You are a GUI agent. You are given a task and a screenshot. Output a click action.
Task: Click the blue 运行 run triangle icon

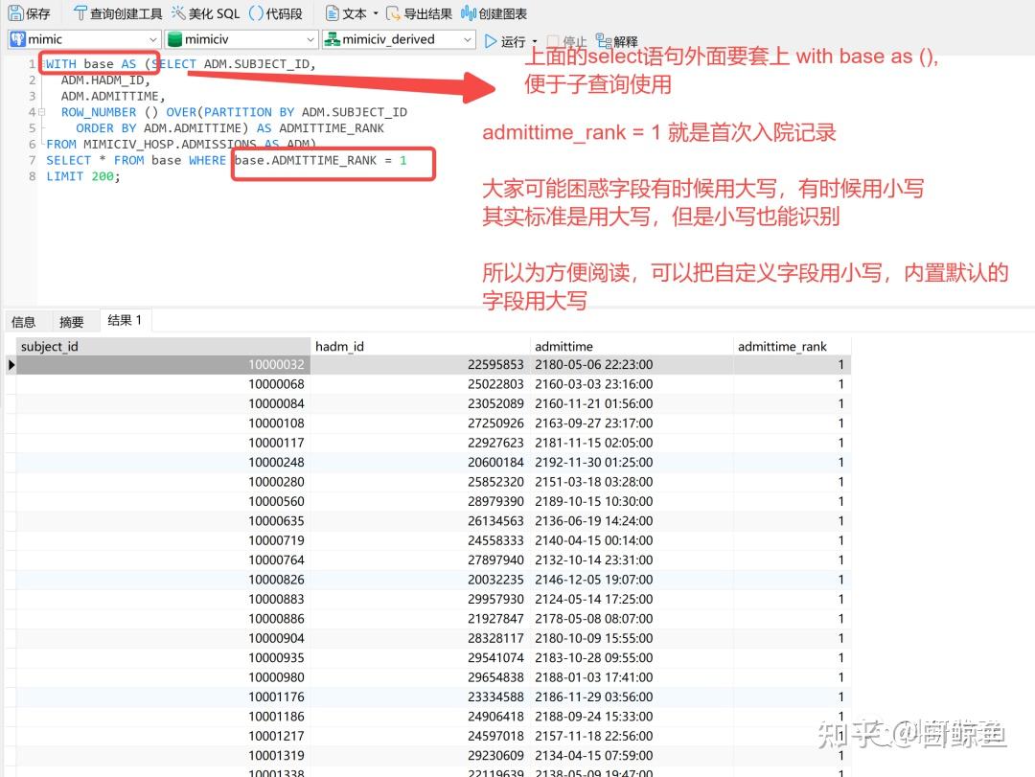(490, 40)
